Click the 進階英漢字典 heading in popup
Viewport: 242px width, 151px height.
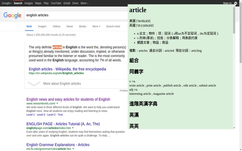coord(143,104)
